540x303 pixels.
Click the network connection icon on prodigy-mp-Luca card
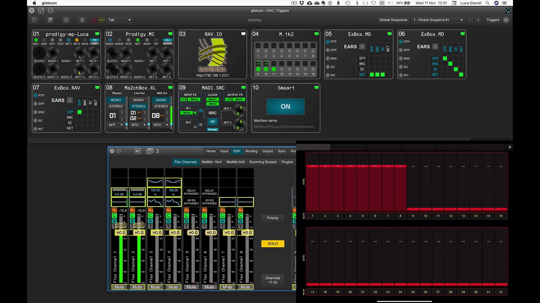coord(97,34)
